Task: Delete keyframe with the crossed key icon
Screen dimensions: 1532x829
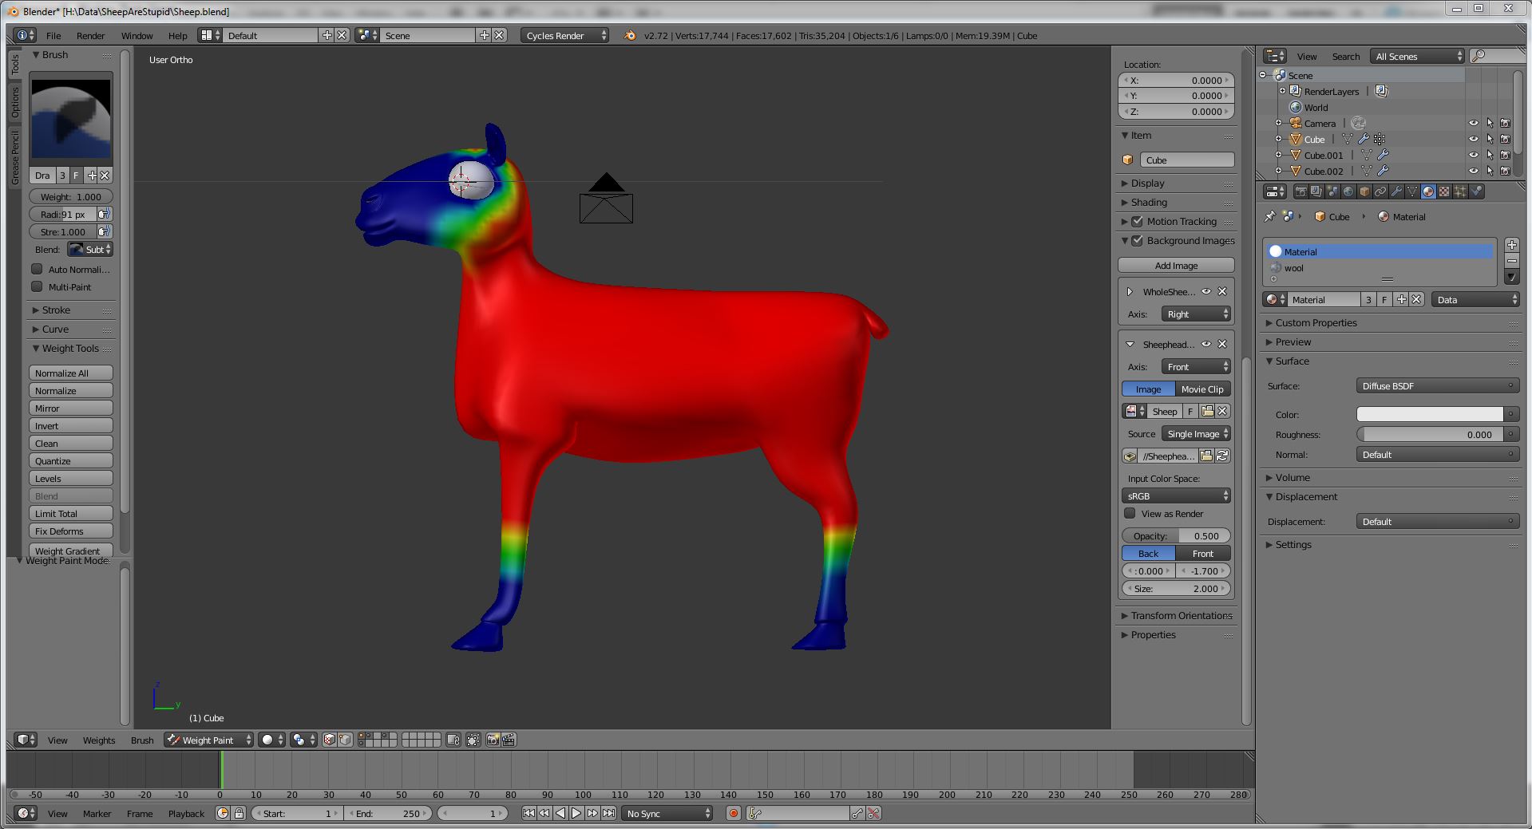Action: pyautogui.click(x=873, y=813)
